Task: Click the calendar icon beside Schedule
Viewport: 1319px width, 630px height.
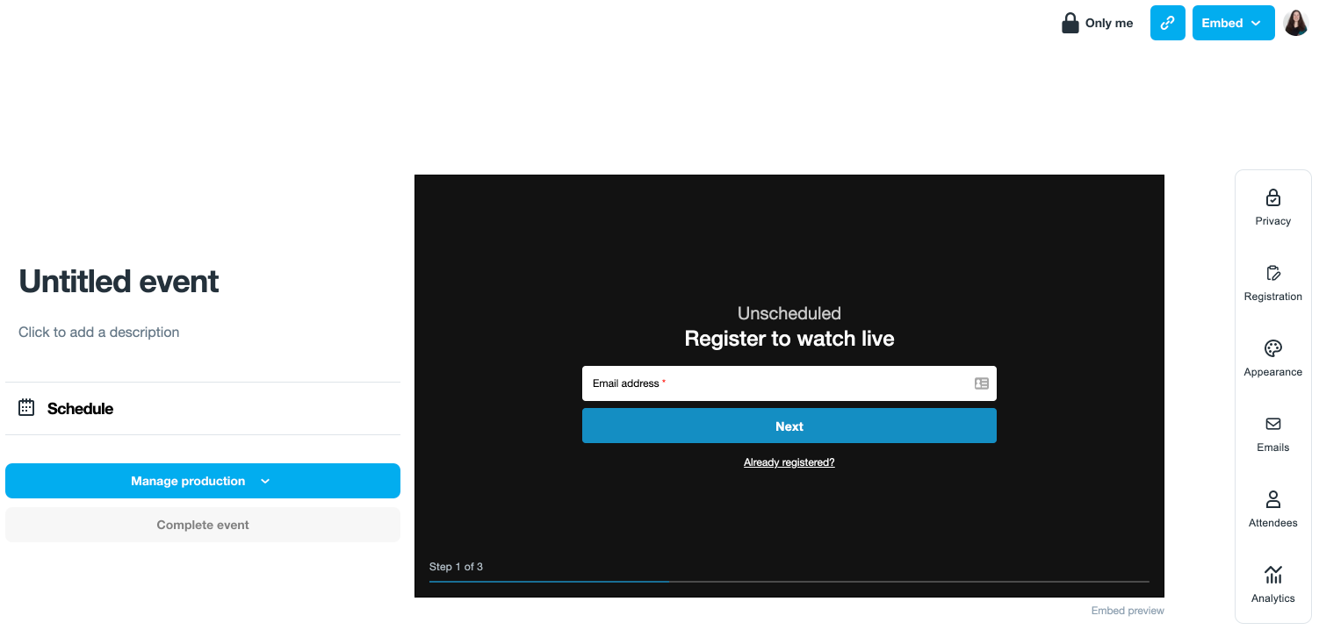Action: 26,408
